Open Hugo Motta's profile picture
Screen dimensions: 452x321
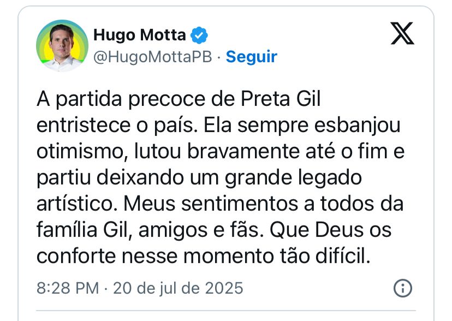[x=62, y=45]
